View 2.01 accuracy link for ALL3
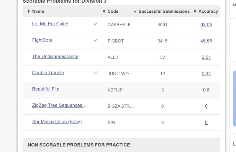The image size is (236, 152). (206, 57)
